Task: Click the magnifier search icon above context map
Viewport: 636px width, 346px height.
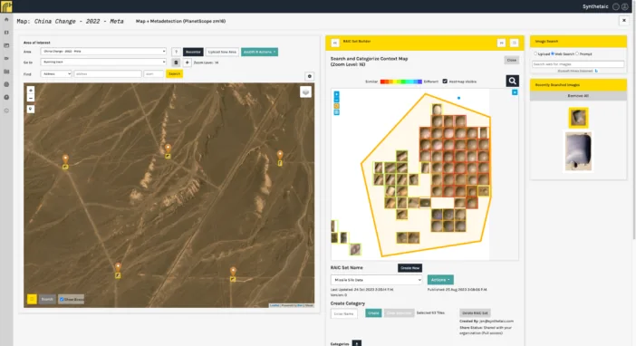Action: click(512, 81)
